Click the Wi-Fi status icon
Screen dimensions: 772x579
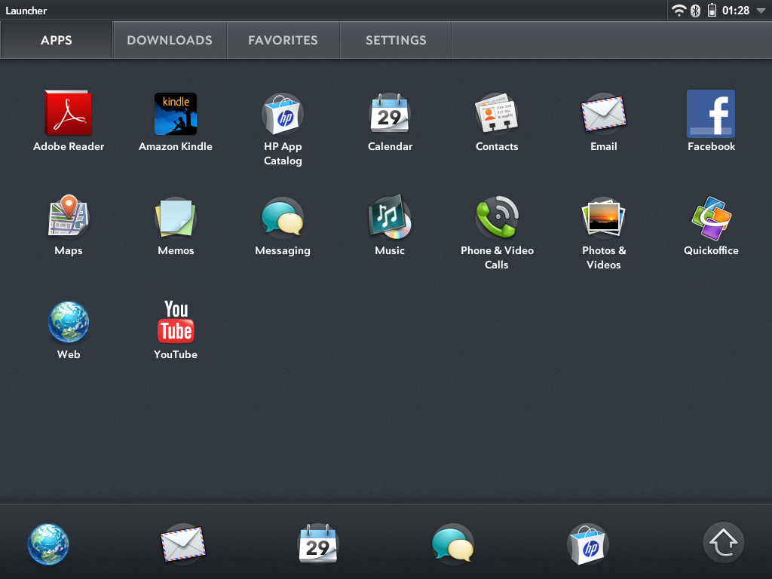679,11
